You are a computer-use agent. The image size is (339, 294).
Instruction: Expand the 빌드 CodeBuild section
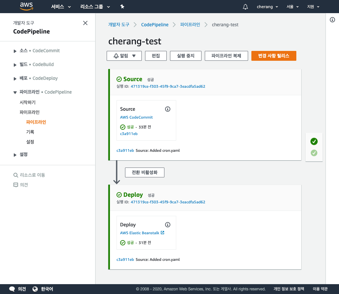point(15,65)
